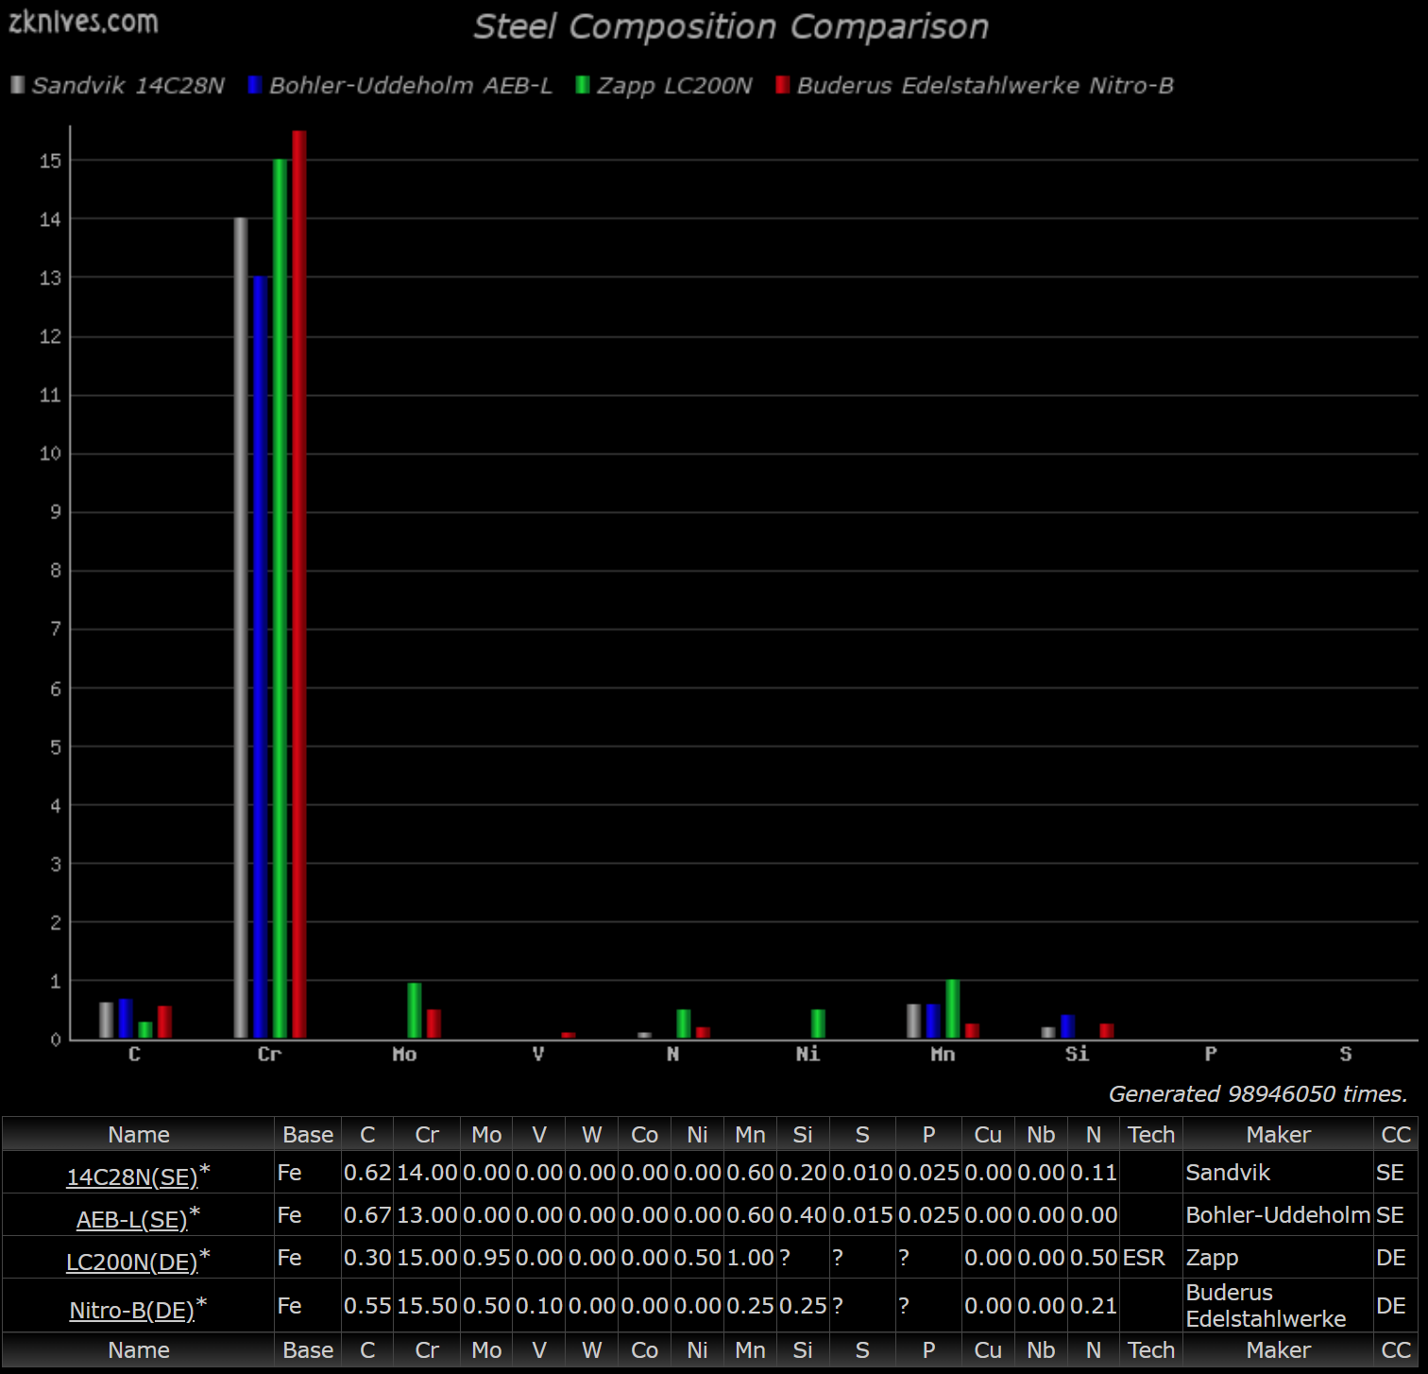The height and width of the screenshot is (1374, 1428).
Task: Click the "15.50" chromium cell for Nitro-B
Action: [x=427, y=1306]
